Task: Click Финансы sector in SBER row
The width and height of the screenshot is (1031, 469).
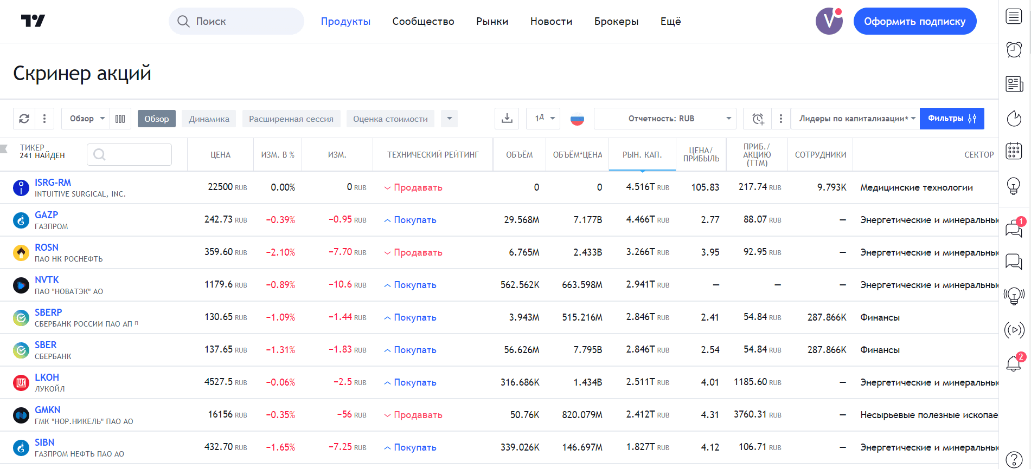Action: pyautogui.click(x=880, y=350)
